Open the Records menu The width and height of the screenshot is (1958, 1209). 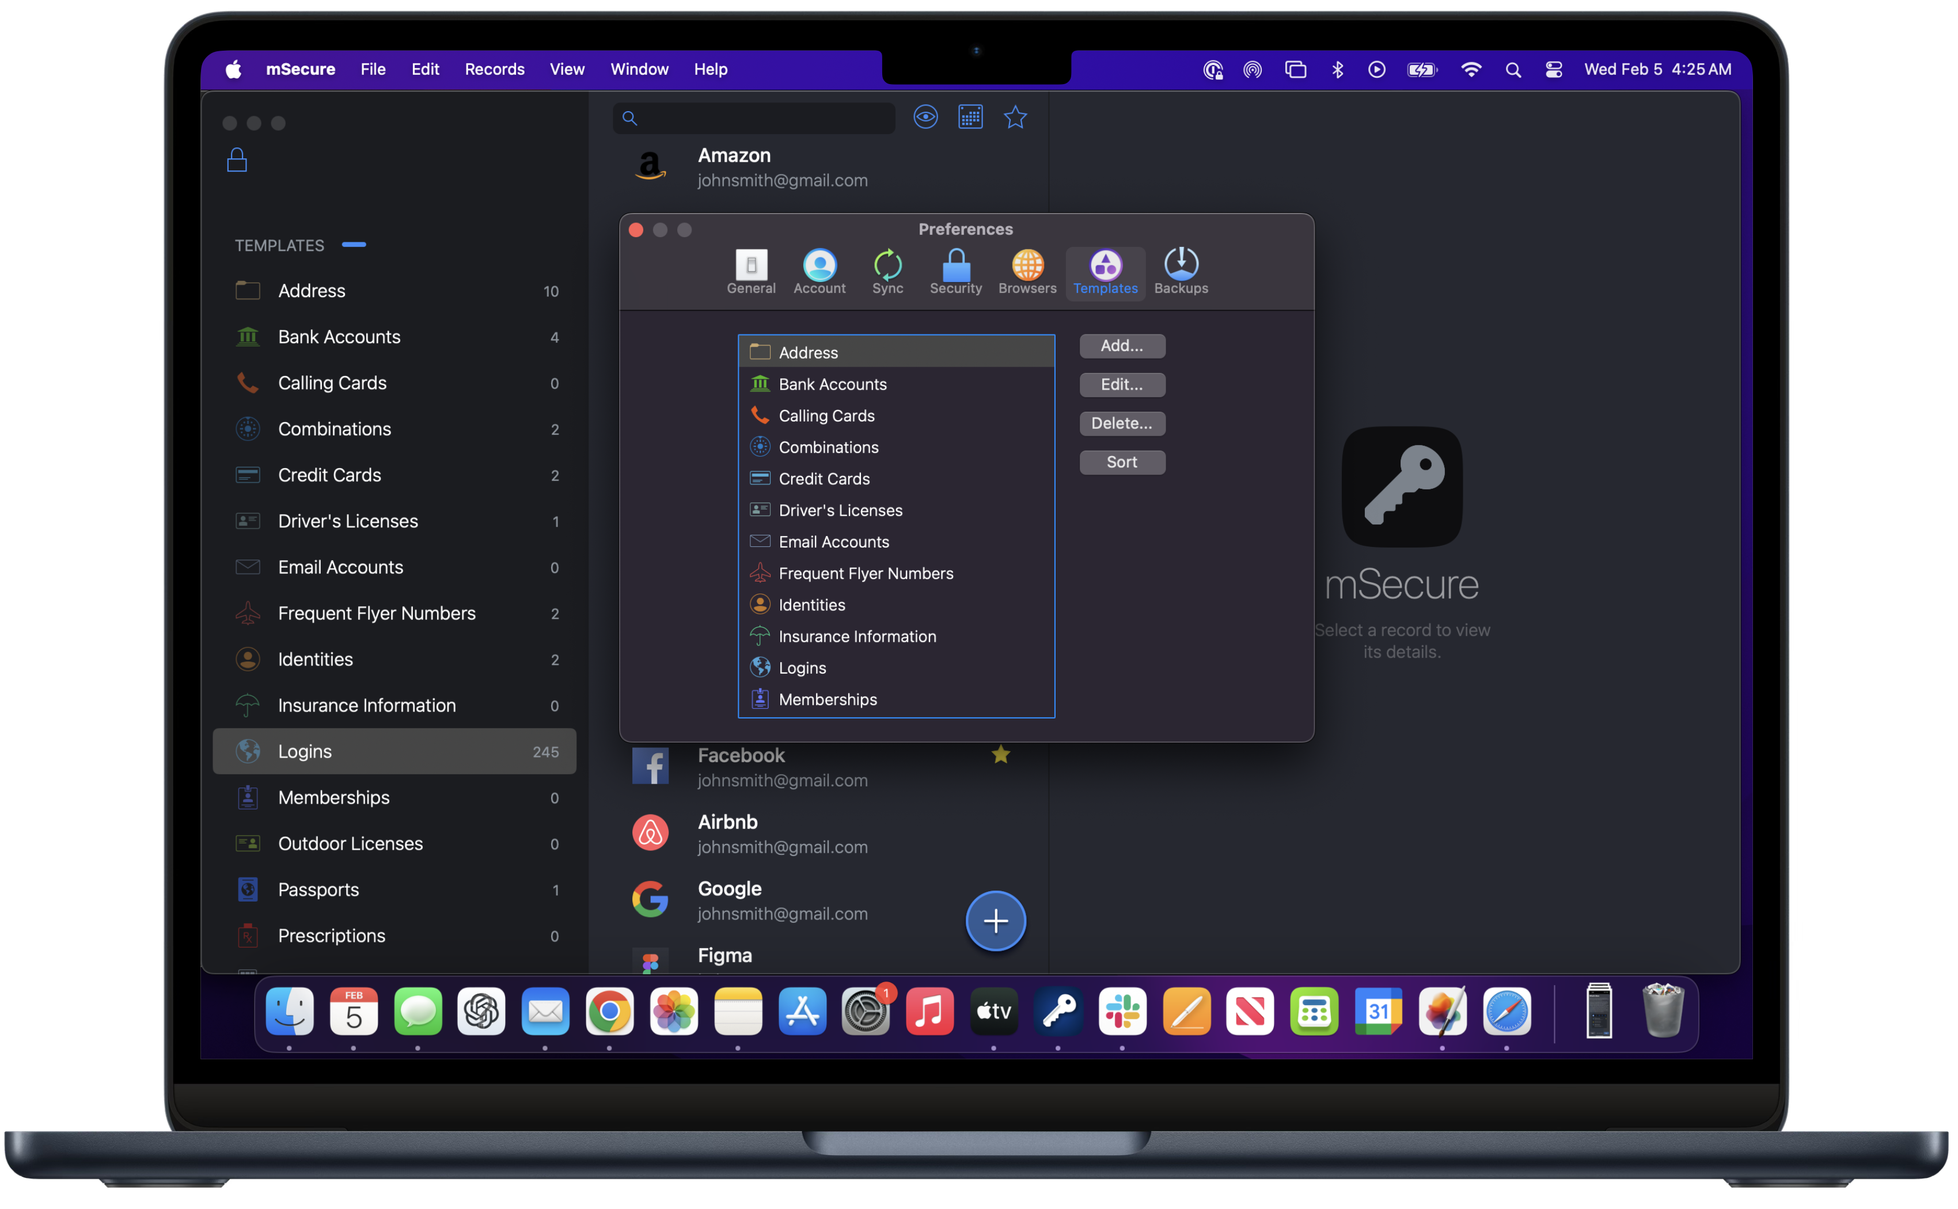point(494,70)
